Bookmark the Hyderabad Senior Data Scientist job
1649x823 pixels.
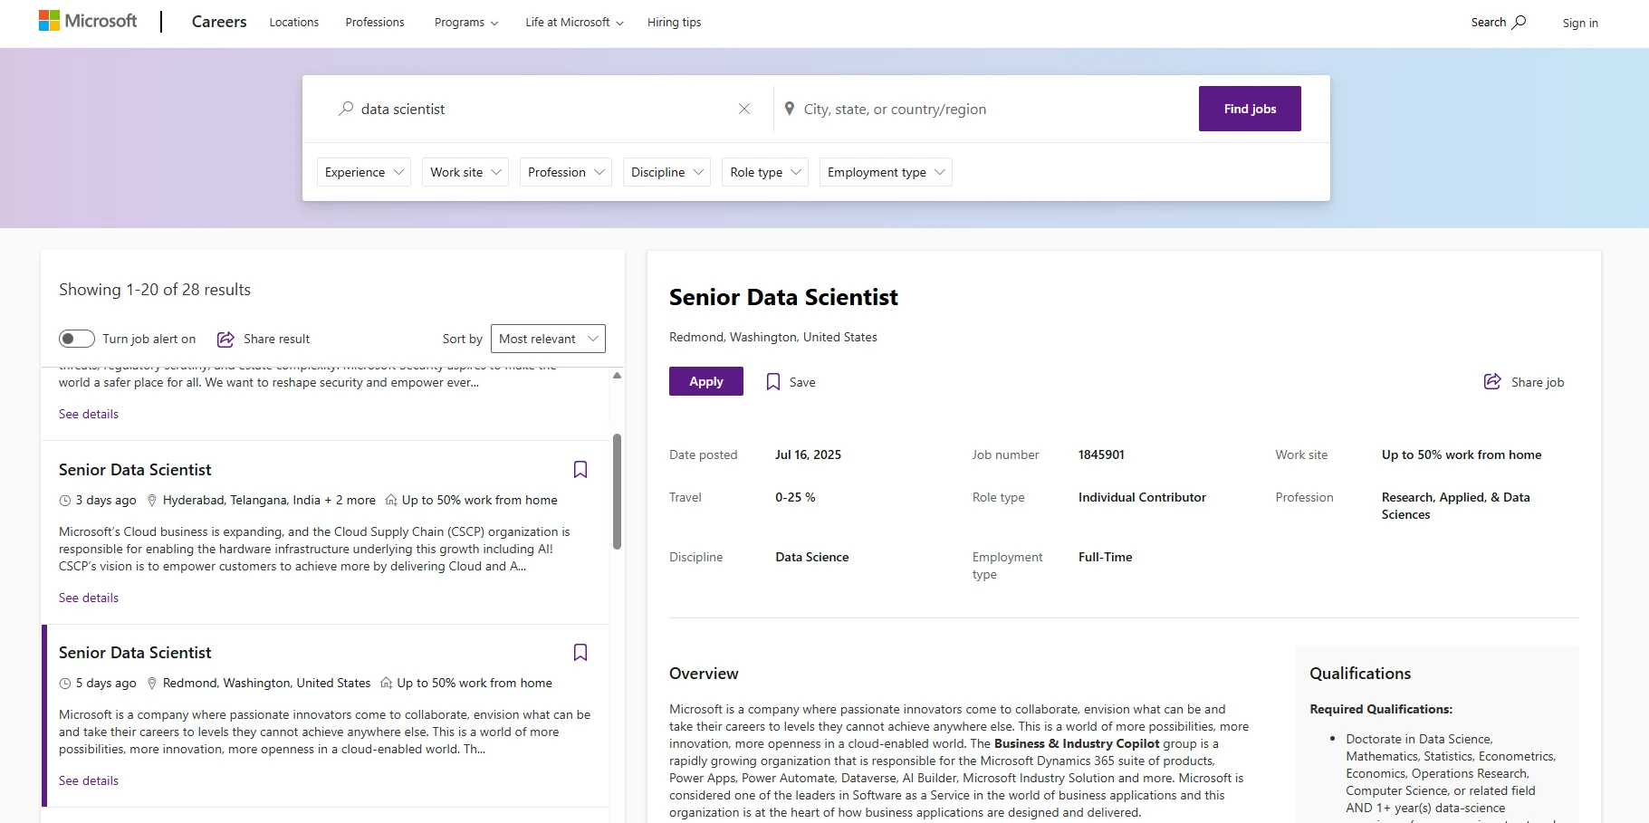point(580,469)
